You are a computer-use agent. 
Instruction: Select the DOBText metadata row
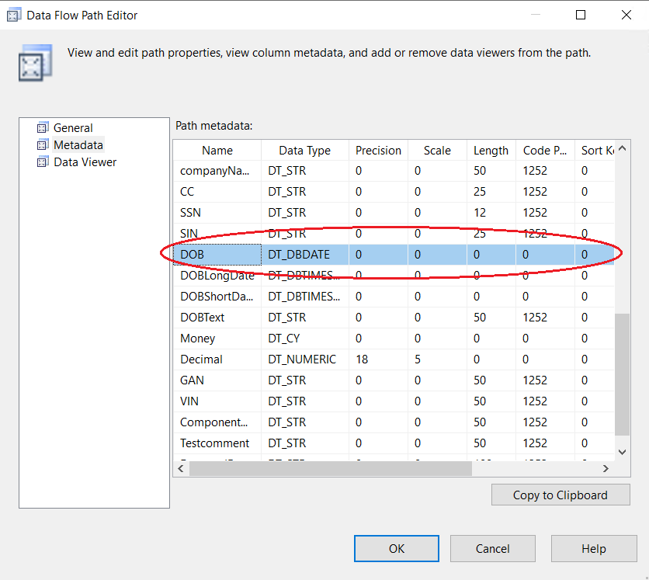pos(217,318)
